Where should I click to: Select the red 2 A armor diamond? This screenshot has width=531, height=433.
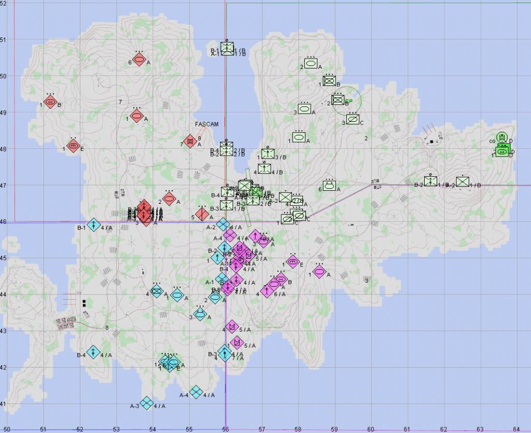click(169, 198)
